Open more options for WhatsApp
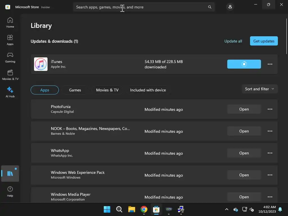Viewport: 288px width, 216px height. click(x=270, y=153)
